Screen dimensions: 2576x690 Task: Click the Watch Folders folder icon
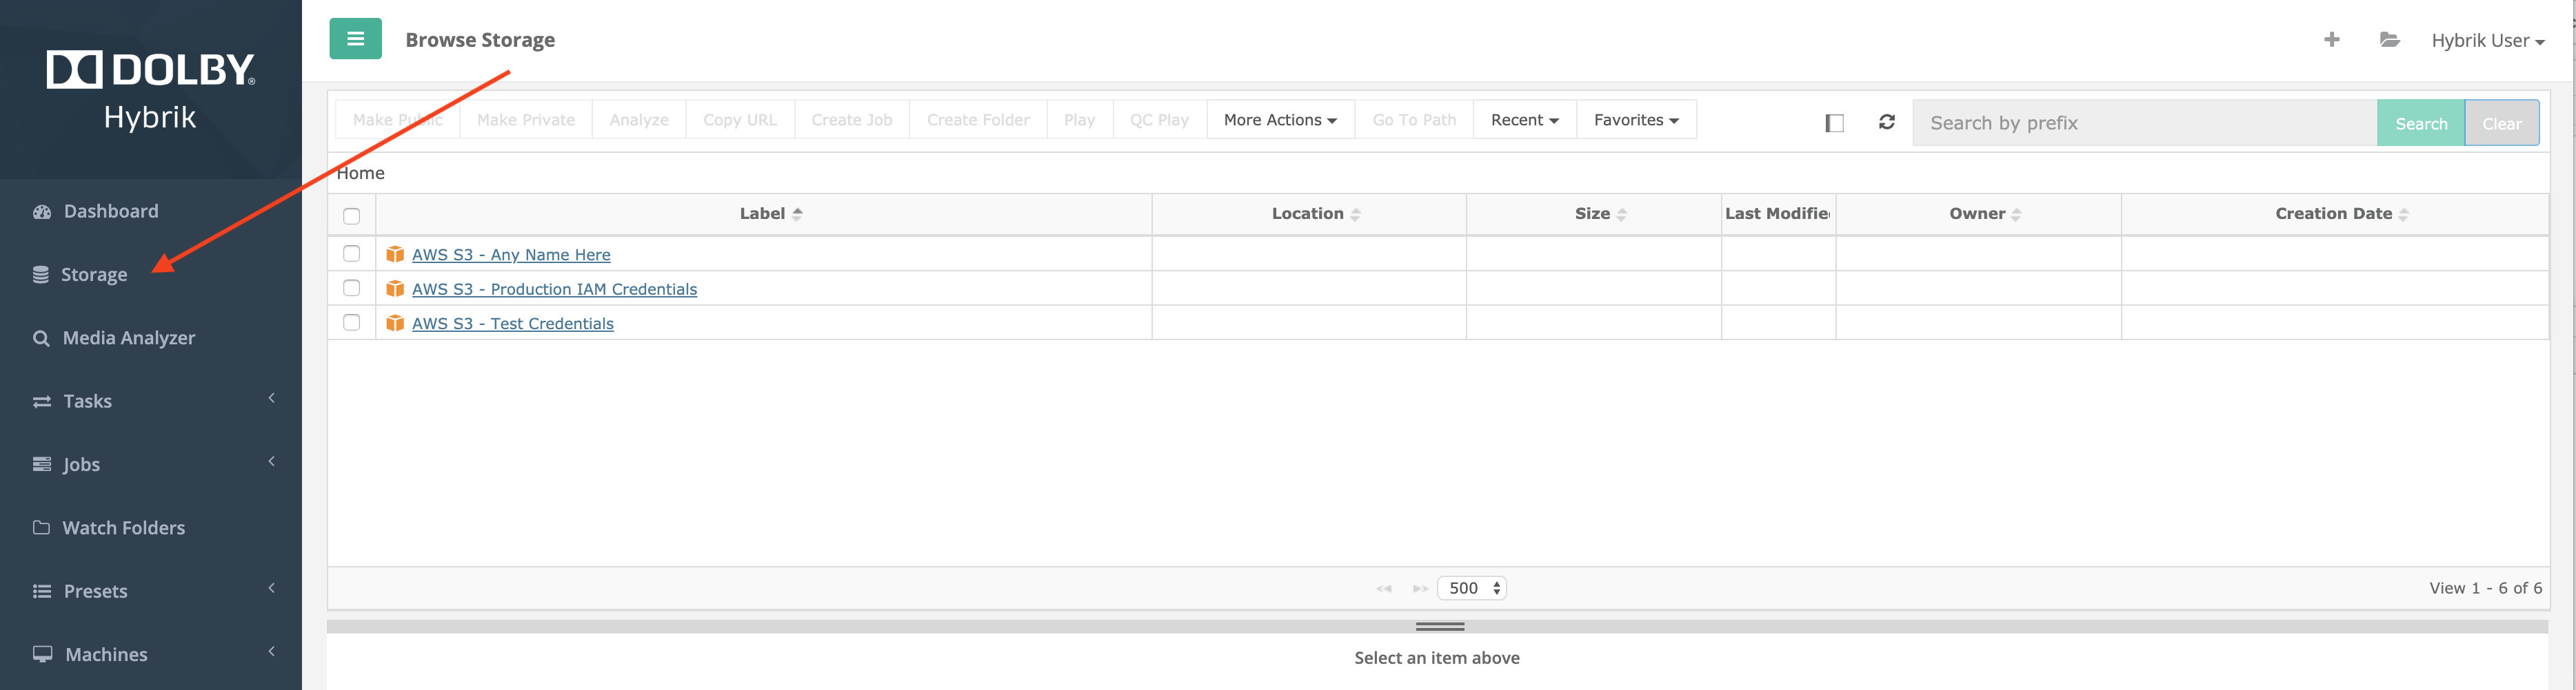coord(41,527)
